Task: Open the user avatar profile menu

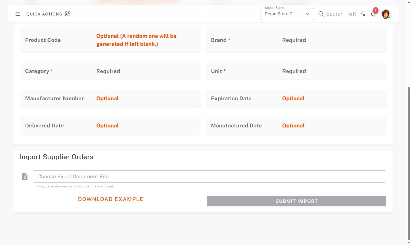Action: pyautogui.click(x=385, y=14)
